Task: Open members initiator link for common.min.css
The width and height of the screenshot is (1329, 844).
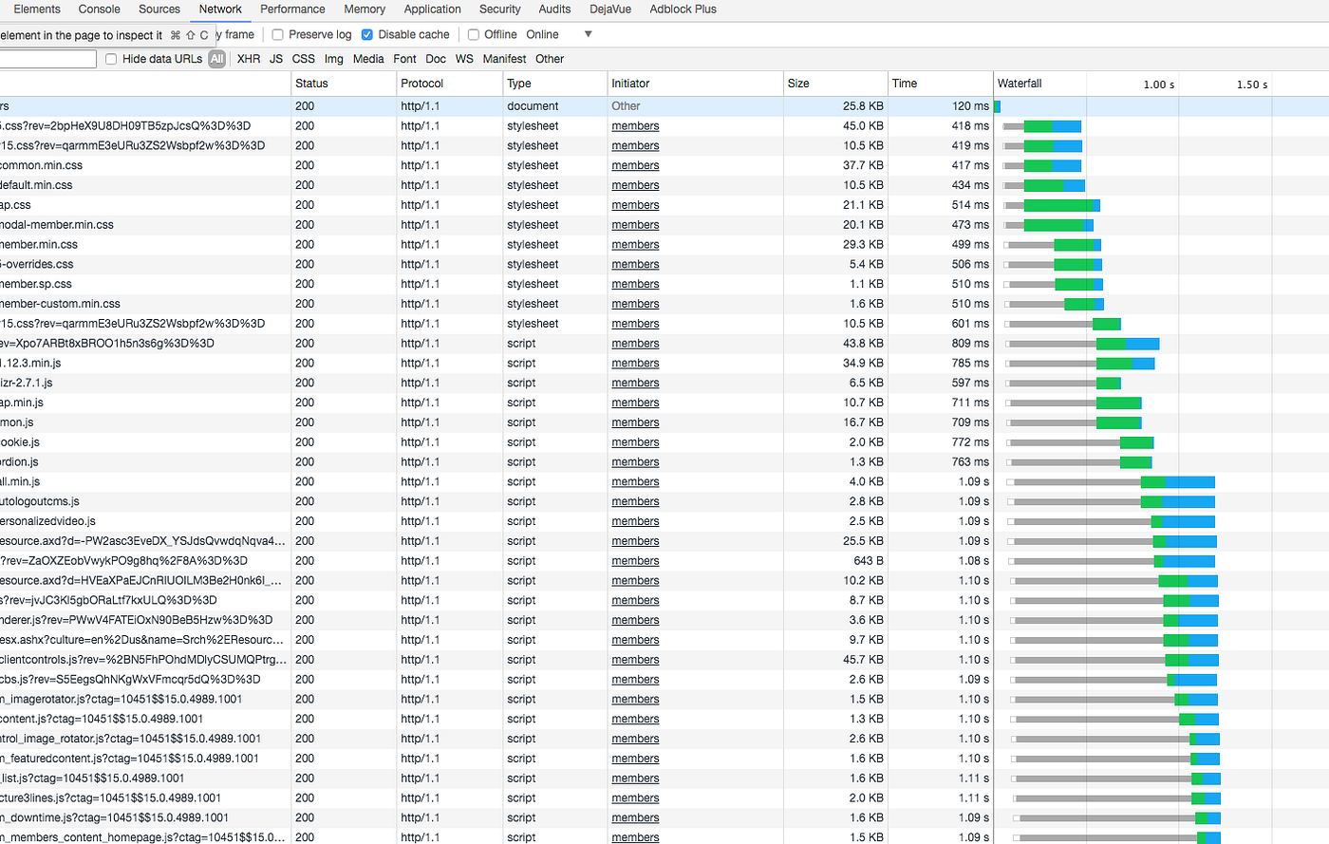Action: pos(635,165)
